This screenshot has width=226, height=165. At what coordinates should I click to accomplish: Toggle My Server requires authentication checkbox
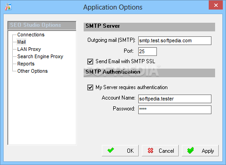[90, 87]
